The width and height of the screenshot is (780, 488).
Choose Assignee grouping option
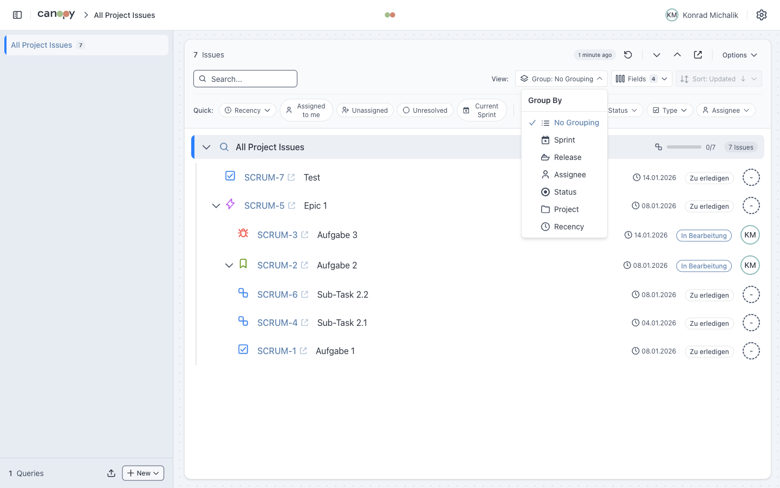(x=569, y=175)
